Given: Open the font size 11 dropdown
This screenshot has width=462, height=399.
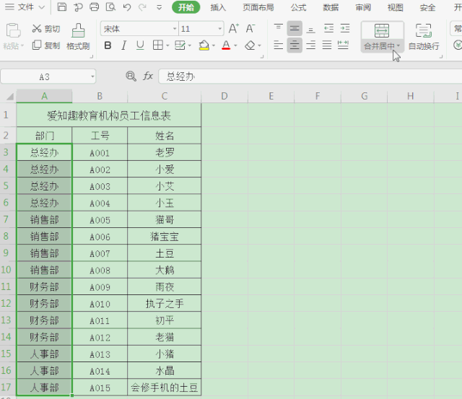Looking at the screenshot, I should click(x=219, y=29).
